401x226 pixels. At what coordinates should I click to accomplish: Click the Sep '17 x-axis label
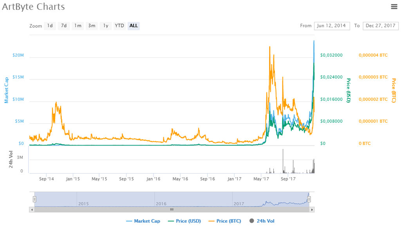pyautogui.click(x=288, y=179)
